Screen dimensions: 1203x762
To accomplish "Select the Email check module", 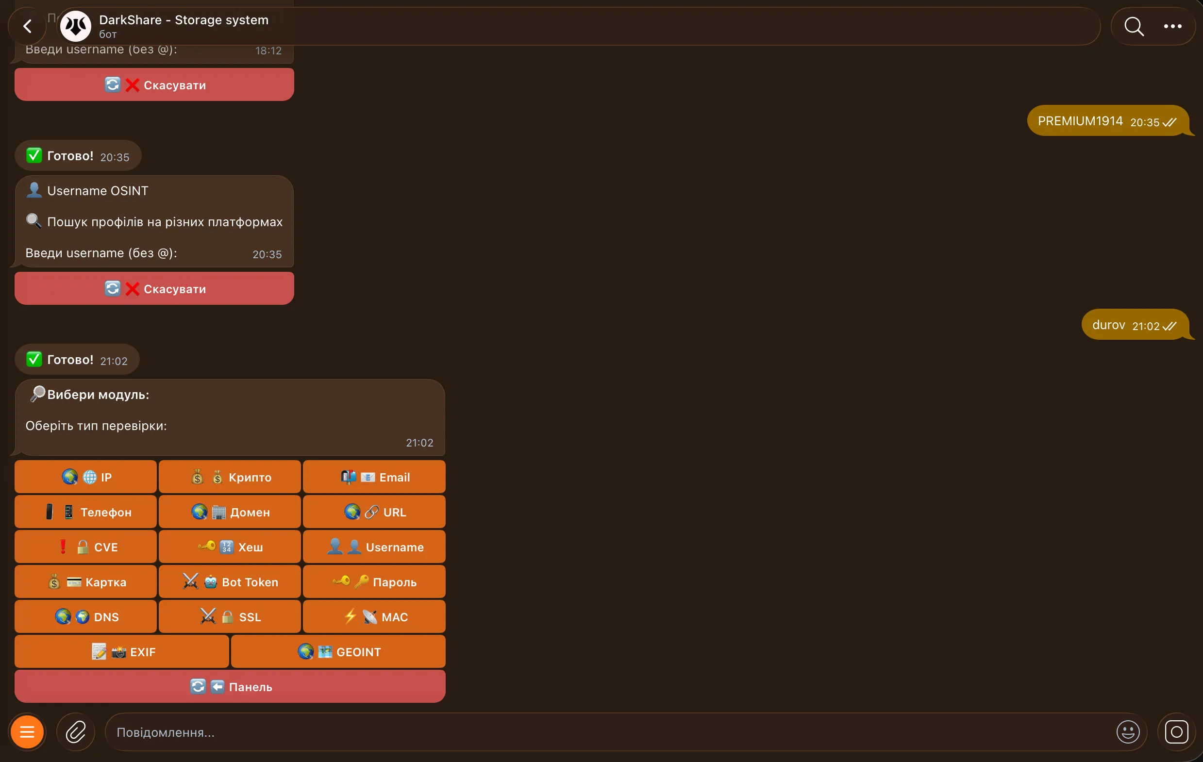I will tap(374, 477).
